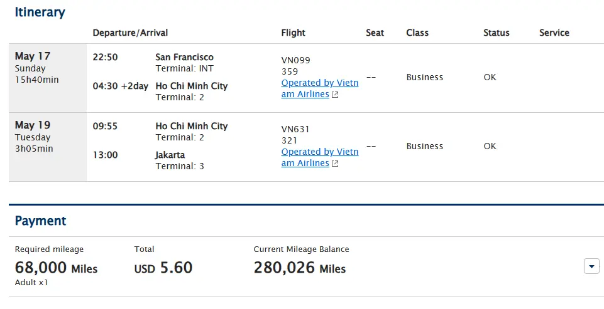Image resolution: width=604 pixels, height=309 pixels.
Task: Open Operated by Vietnam Airlines link for VN099
Action: (320, 88)
